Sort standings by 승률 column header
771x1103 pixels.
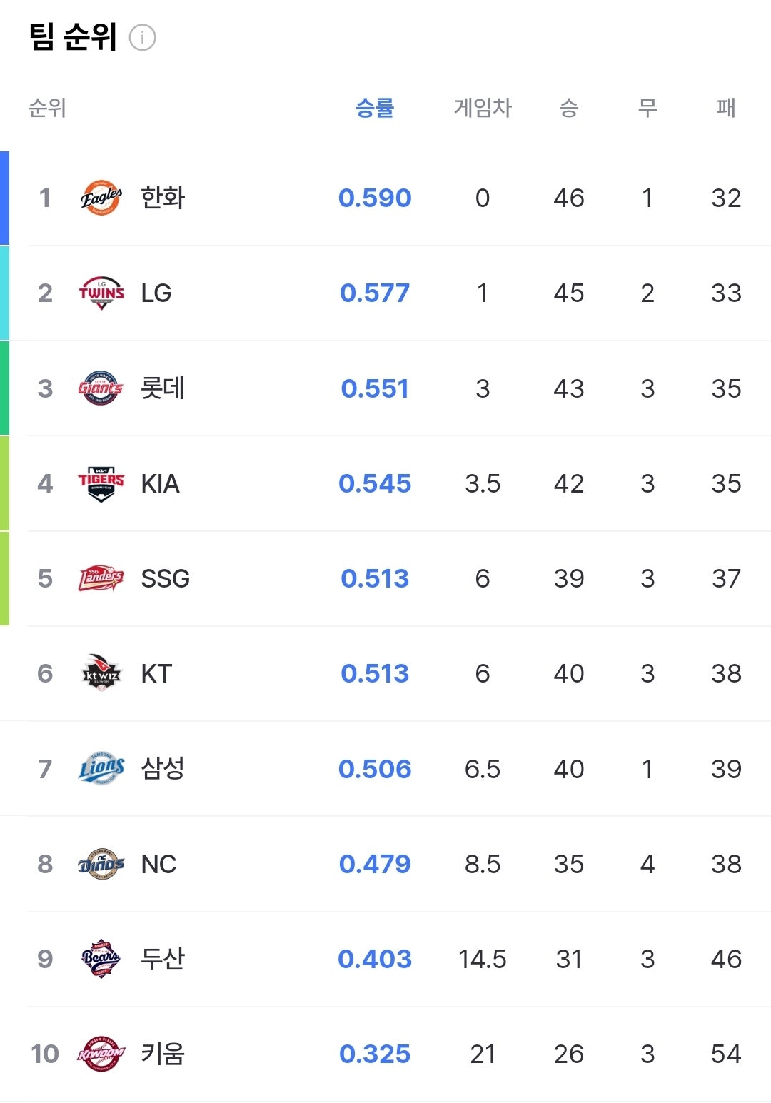[375, 108]
